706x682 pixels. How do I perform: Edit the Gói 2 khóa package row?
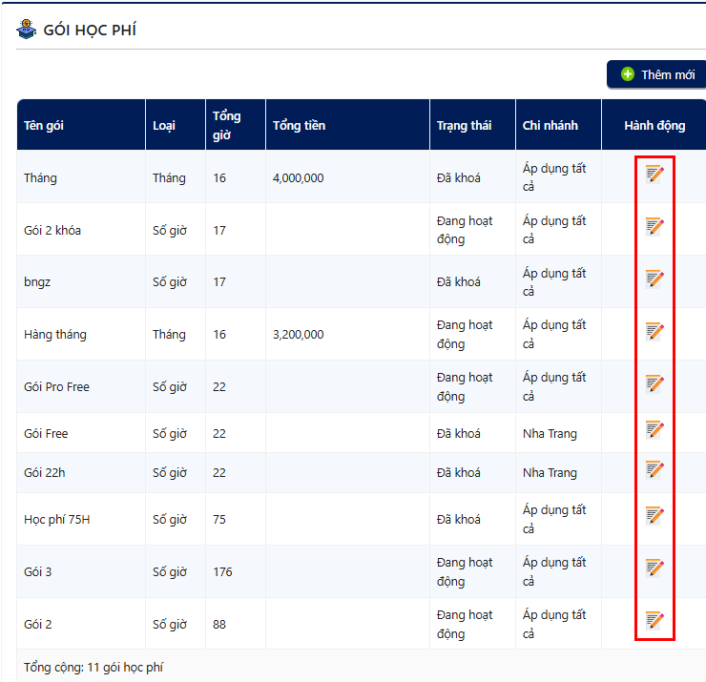[654, 226]
